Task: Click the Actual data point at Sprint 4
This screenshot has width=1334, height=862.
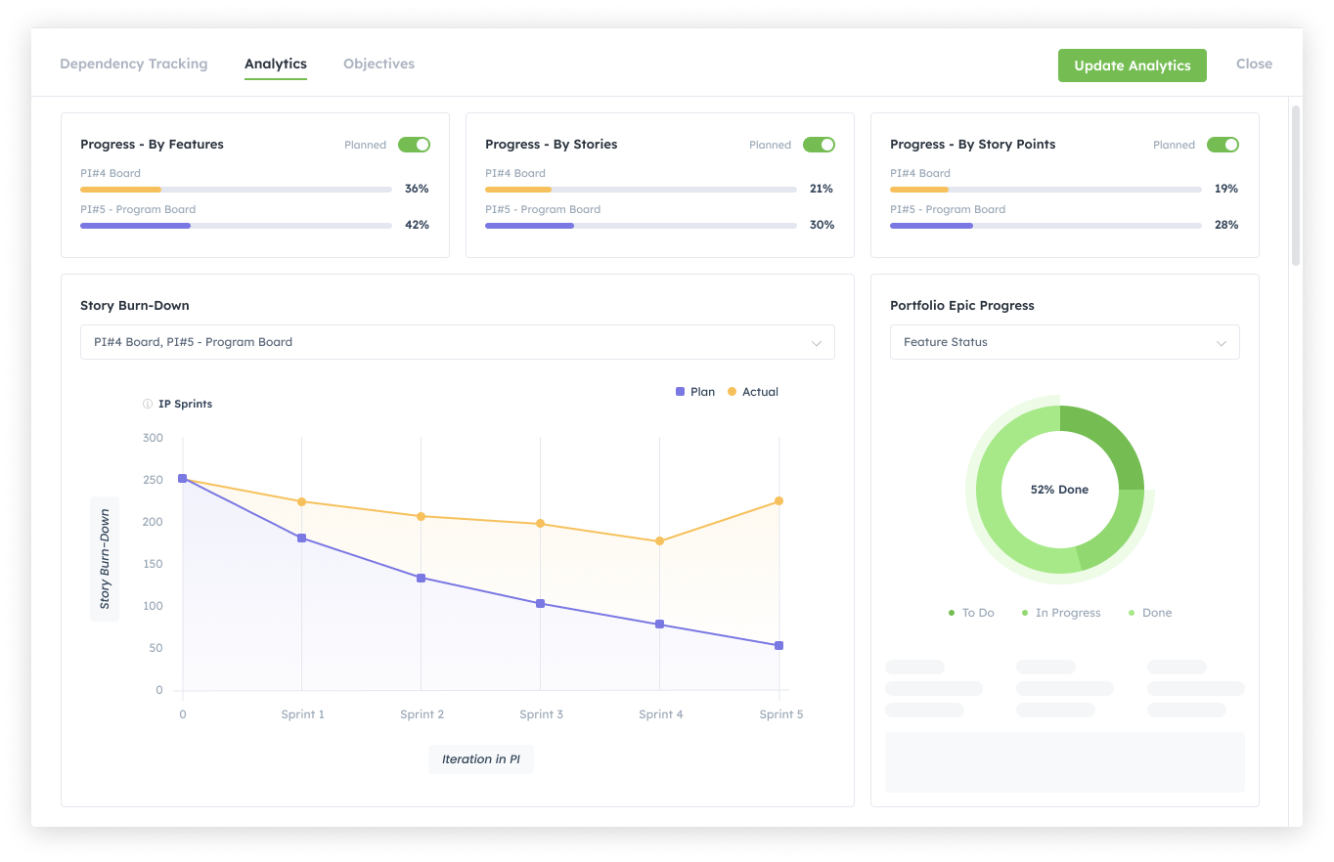Action: (659, 540)
